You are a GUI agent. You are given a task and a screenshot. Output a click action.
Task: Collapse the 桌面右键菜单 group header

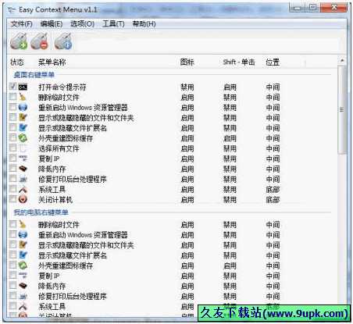click(x=34, y=75)
